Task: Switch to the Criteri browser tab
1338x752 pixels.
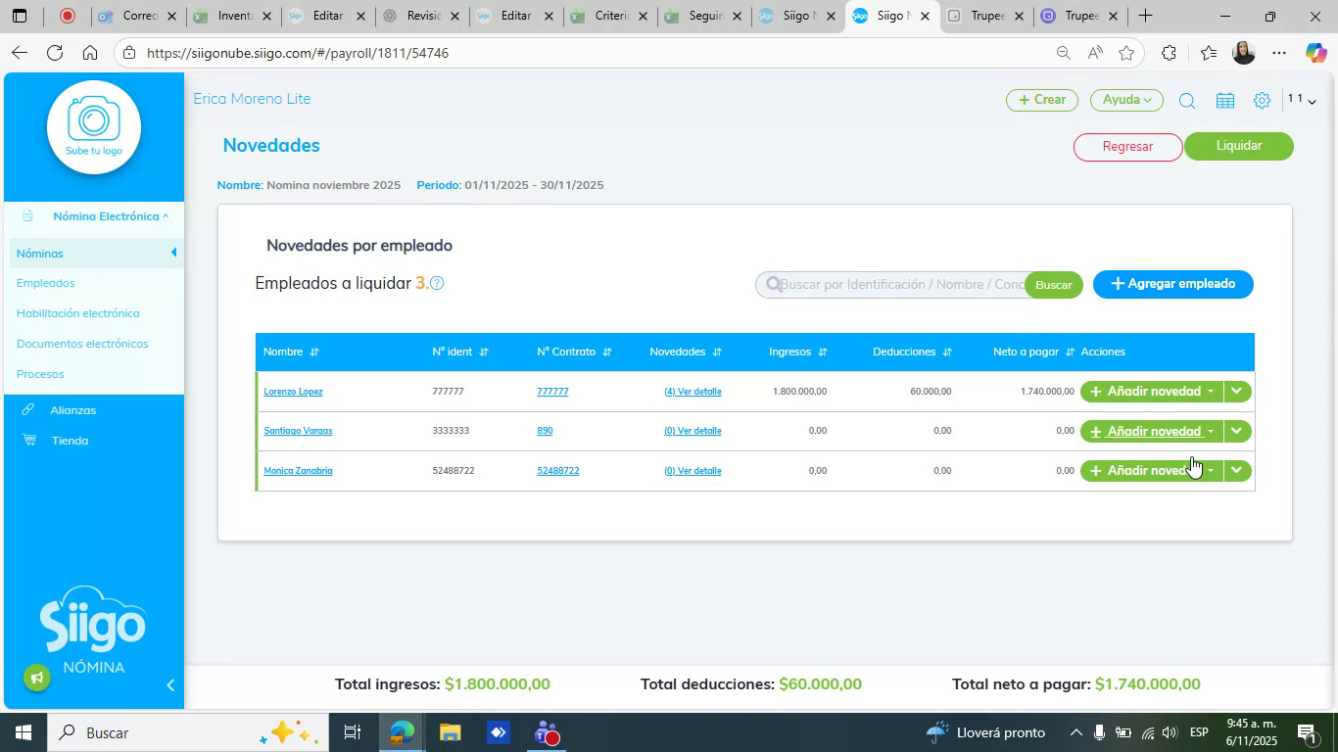Action: pyautogui.click(x=609, y=16)
